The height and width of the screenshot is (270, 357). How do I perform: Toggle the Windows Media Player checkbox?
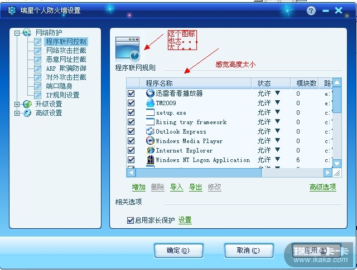pyautogui.click(x=131, y=141)
